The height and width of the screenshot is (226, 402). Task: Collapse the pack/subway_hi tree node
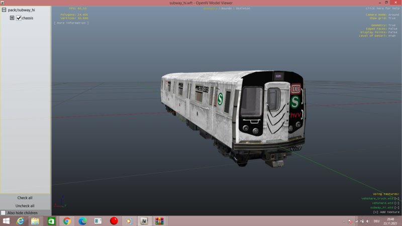point(4,10)
